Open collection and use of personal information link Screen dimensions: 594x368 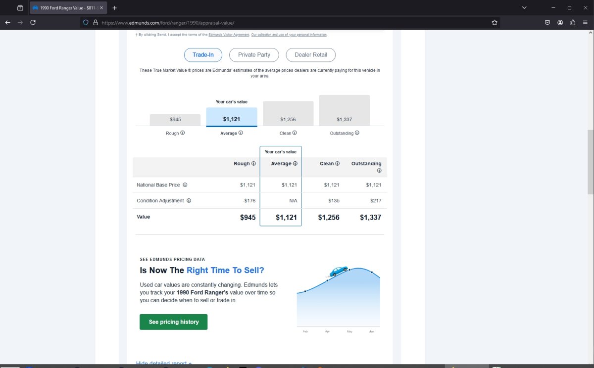[289, 35]
